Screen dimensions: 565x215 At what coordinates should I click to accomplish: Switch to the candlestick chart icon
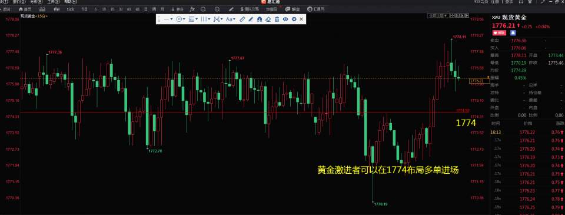[56, 9]
